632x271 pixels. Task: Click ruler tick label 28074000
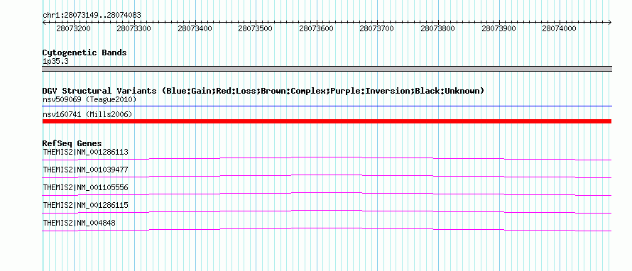tap(559, 28)
